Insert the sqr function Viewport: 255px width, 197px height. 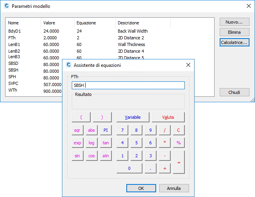pyautogui.click(x=77, y=130)
